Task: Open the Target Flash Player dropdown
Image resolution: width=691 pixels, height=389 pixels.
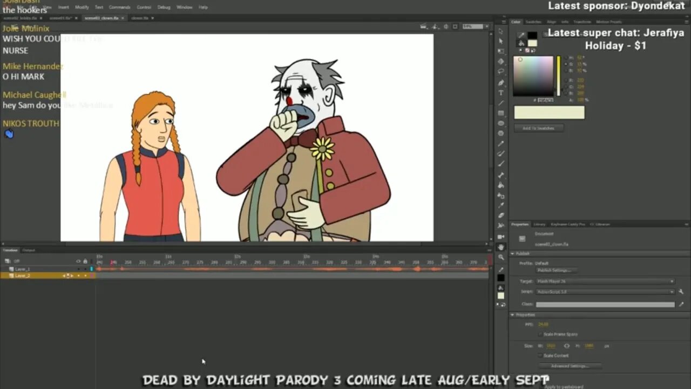Action: [605, 281]
